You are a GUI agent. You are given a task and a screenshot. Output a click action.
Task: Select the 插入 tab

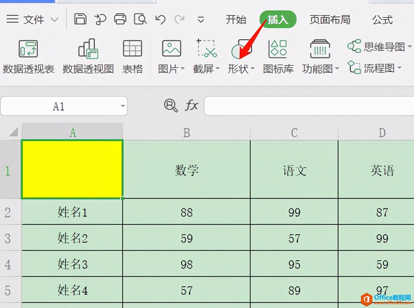278,19
